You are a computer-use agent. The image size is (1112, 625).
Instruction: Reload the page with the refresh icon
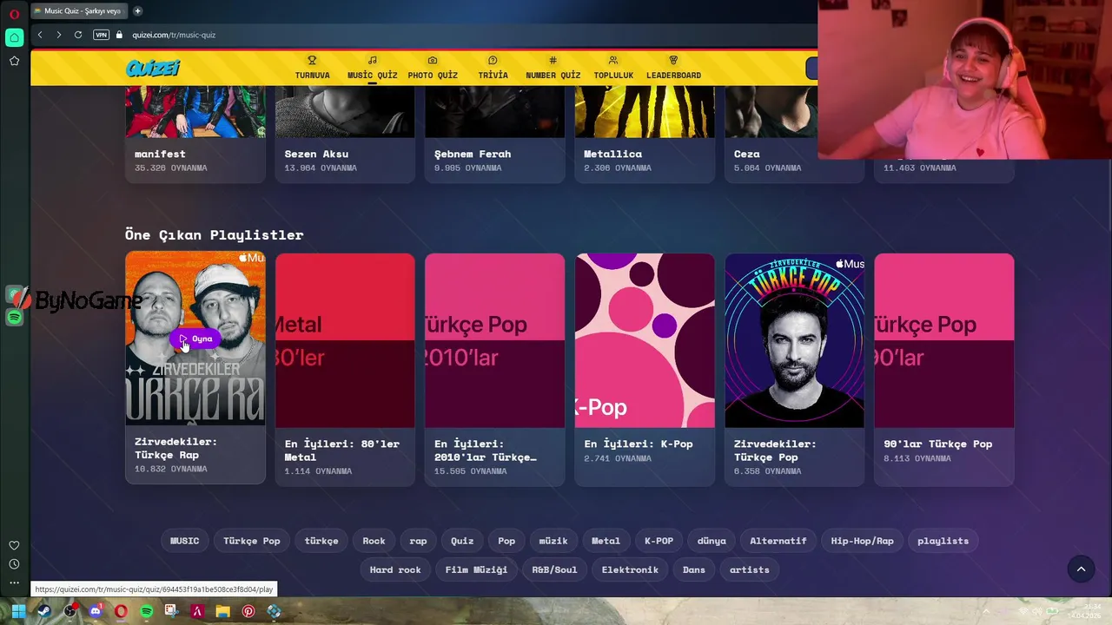point(78,35)
